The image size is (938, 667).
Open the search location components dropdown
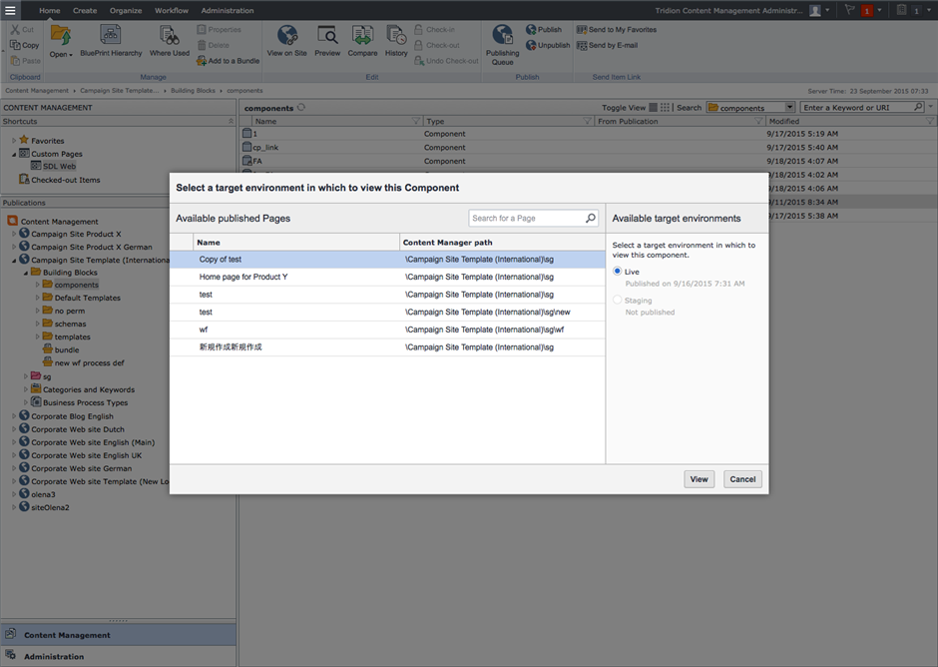click(790, 108)
